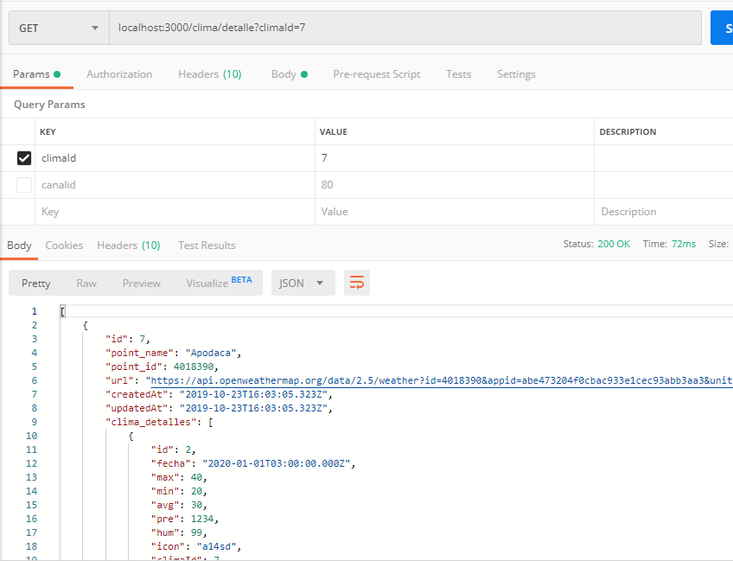Open the openweathermap URL link in response

pyautogui.click(x=432, y=380)
